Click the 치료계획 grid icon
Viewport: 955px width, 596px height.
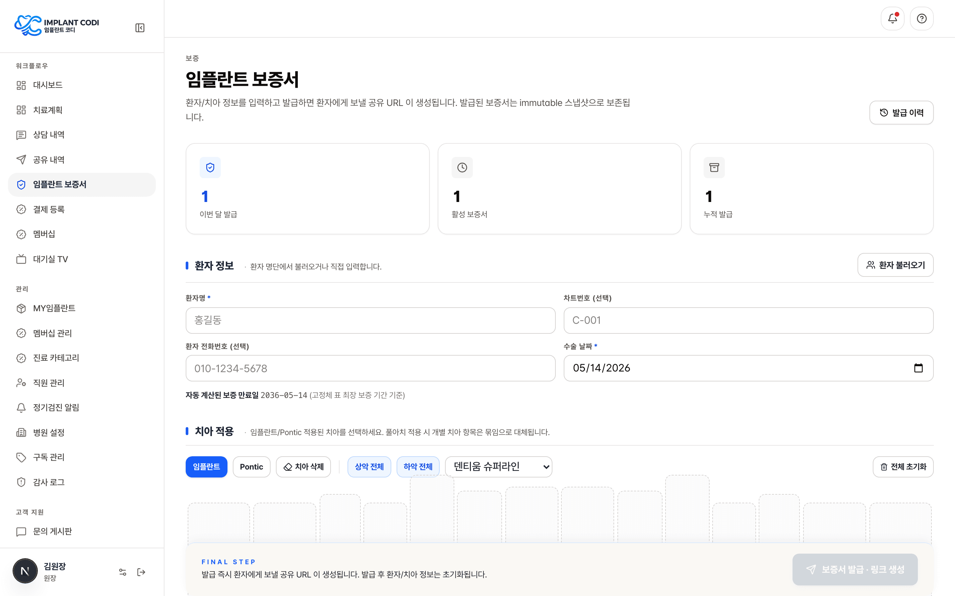[x=21, y=110]
